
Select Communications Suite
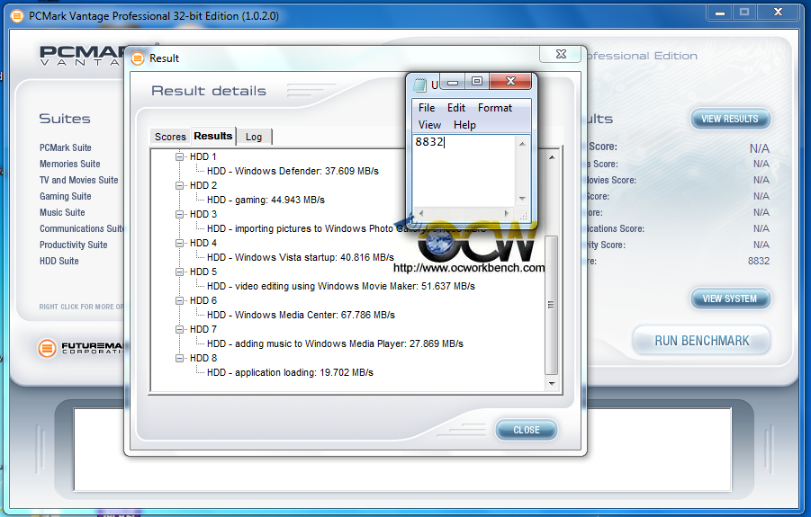coord(82,228)
